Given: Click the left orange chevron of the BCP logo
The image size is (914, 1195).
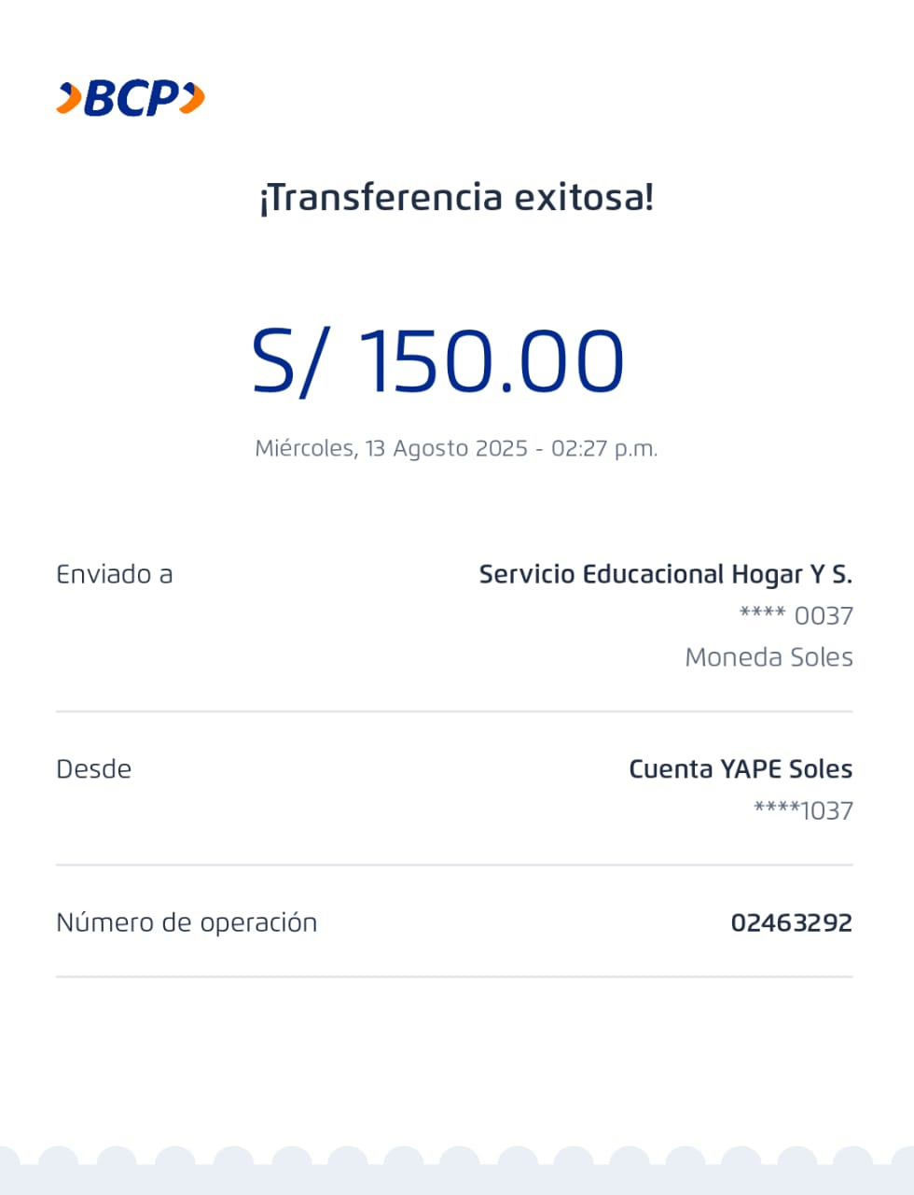Looking at the screenshot, I should pos(69,98).
